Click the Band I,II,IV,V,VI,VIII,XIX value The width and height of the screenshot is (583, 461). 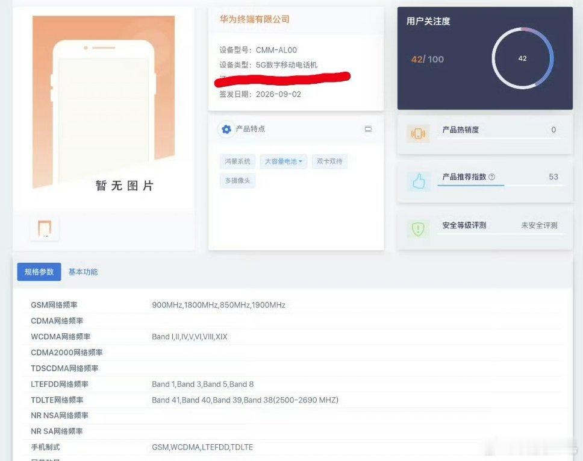(x=190, y=337)
